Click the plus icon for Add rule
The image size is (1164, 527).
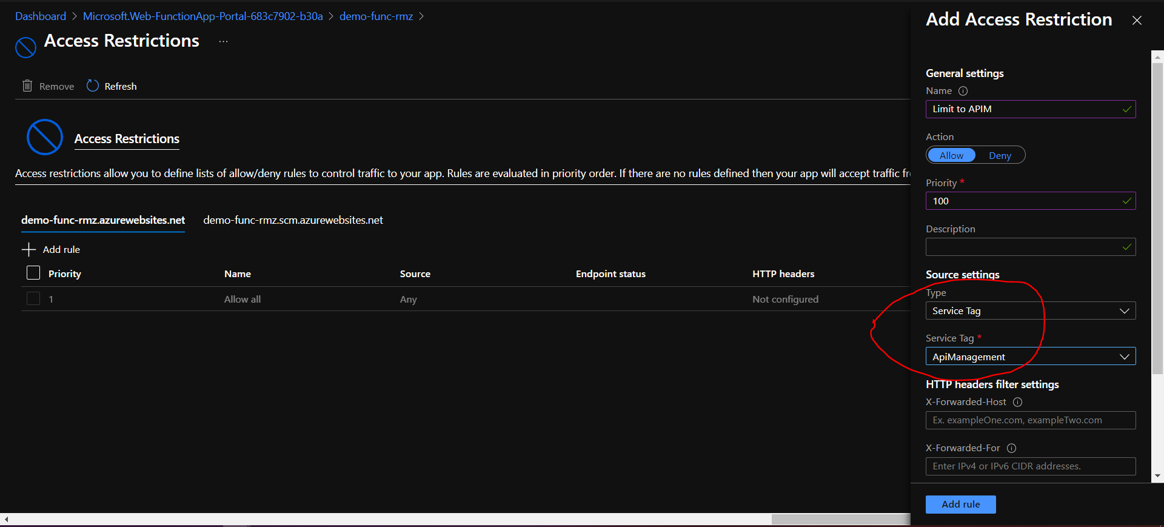[x=28, y=249]
